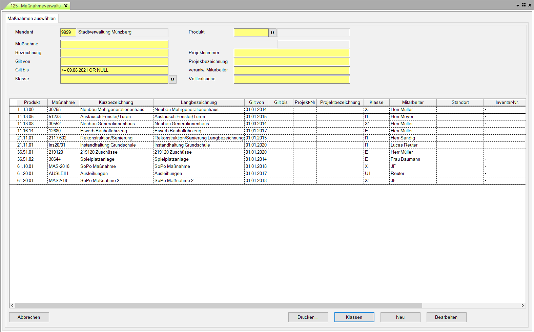The image size is (534, 332).
Task: Click the horizontal scrollbar thumb
Action: tap(219, 305)
